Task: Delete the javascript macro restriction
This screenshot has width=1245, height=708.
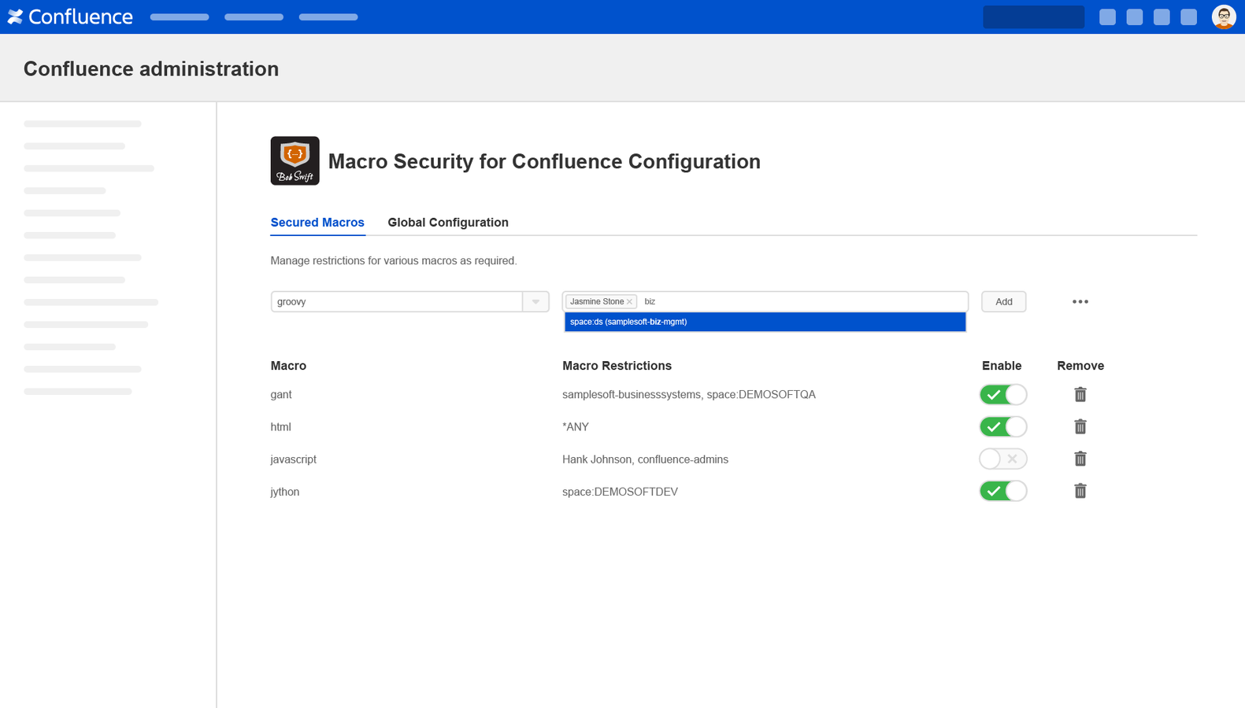Action: tap(1080, 459)
